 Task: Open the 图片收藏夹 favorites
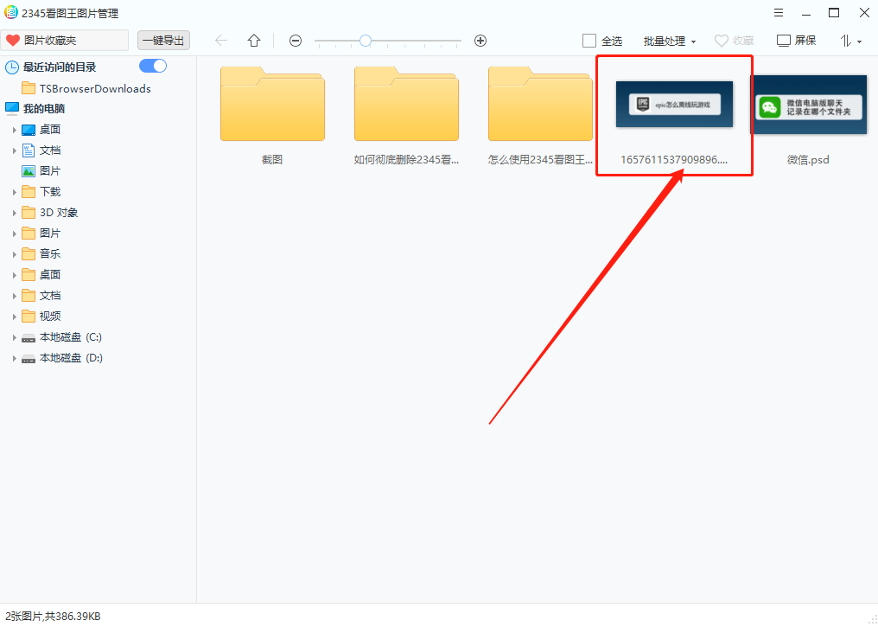click(x=65, y=41)
